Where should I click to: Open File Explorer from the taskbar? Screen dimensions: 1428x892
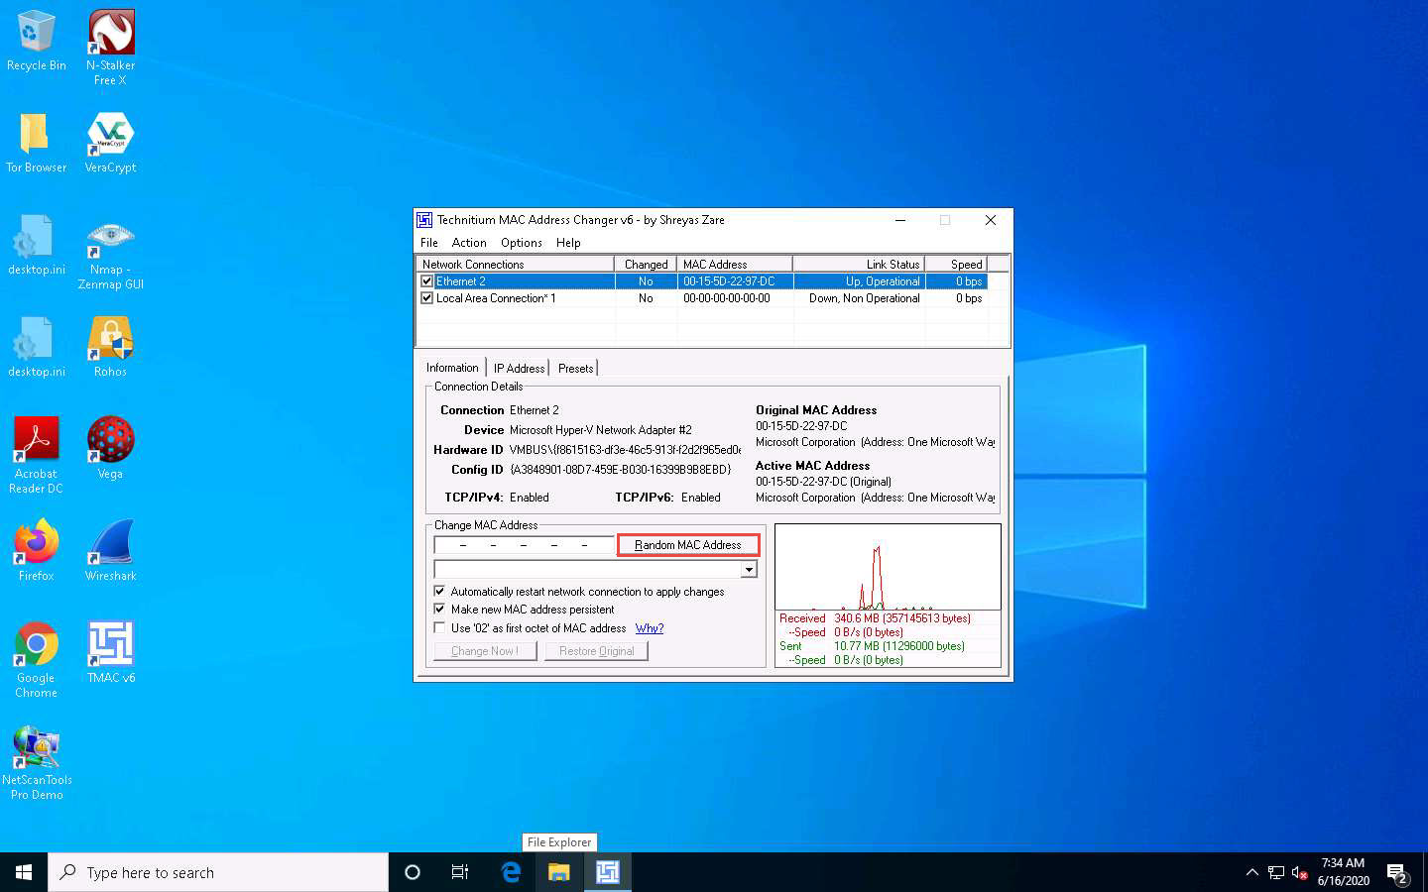click(x=559, y=872)
